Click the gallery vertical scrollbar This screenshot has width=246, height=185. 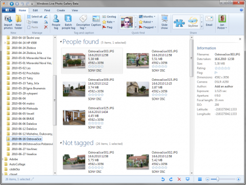point(192,58)
